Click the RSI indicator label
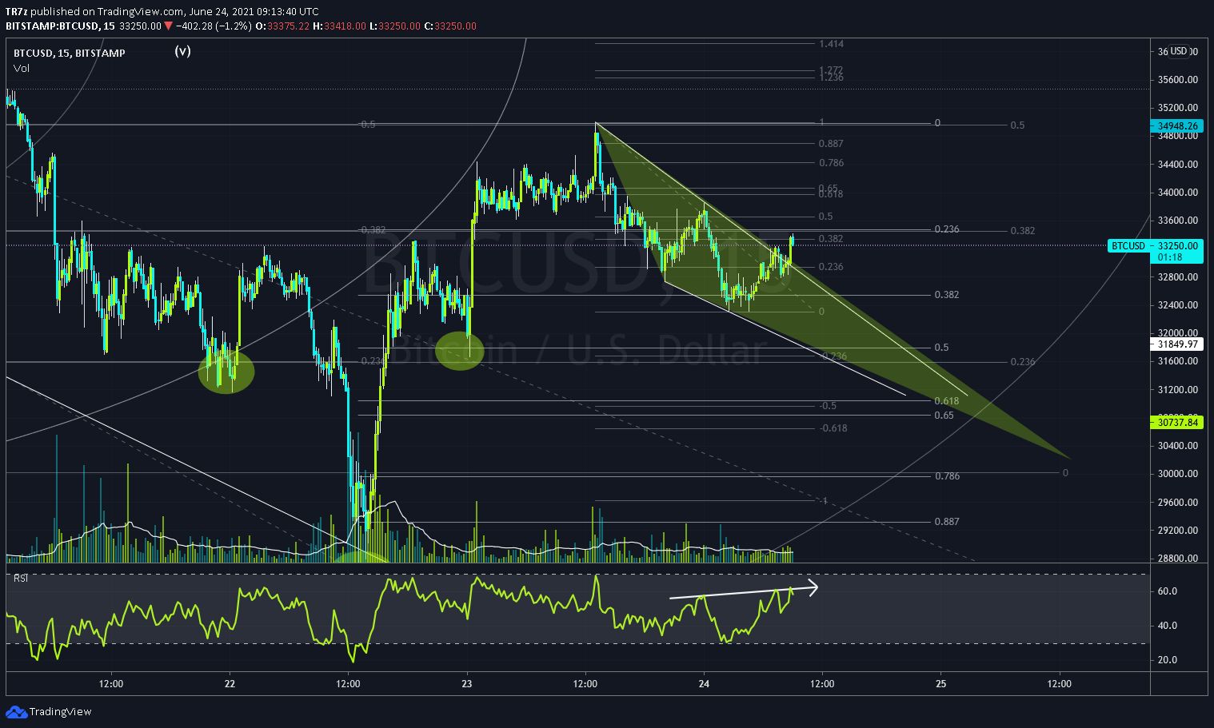Image resolution: width=1214 pixels, height=728 pixels. tap(21, 579)
